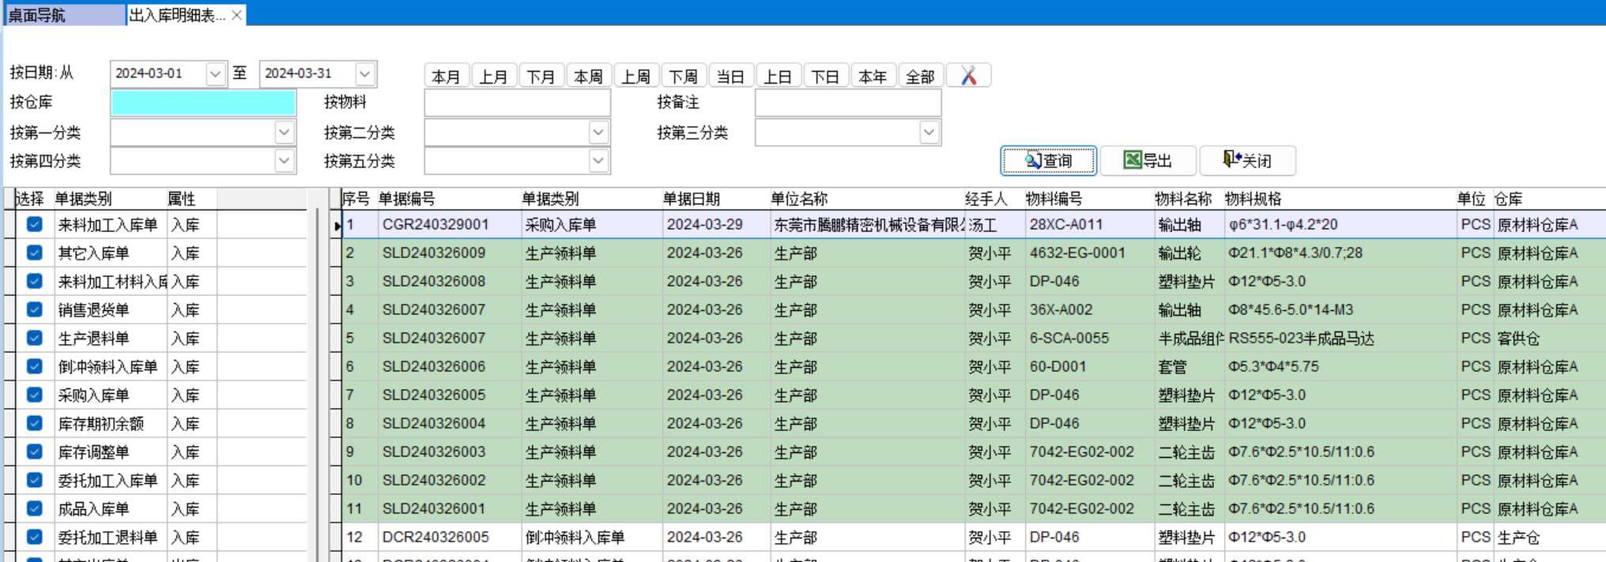Toggle the 销售退货单 checkbox
This screenshot has height=562, width=1606.
click(34, 309)
